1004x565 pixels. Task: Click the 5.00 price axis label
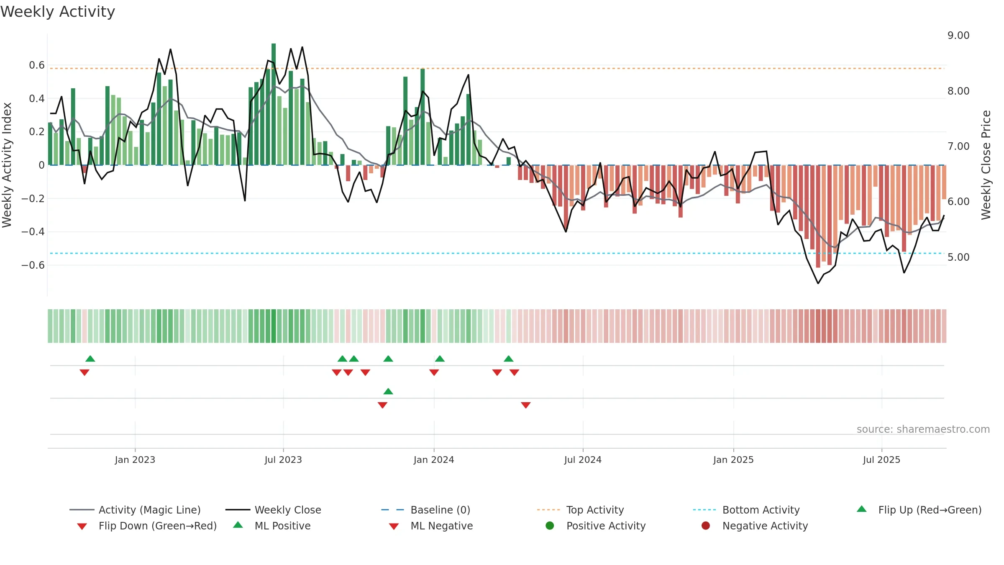coord(958,257)
